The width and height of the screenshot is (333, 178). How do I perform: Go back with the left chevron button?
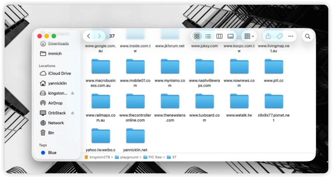pos(89,36)
